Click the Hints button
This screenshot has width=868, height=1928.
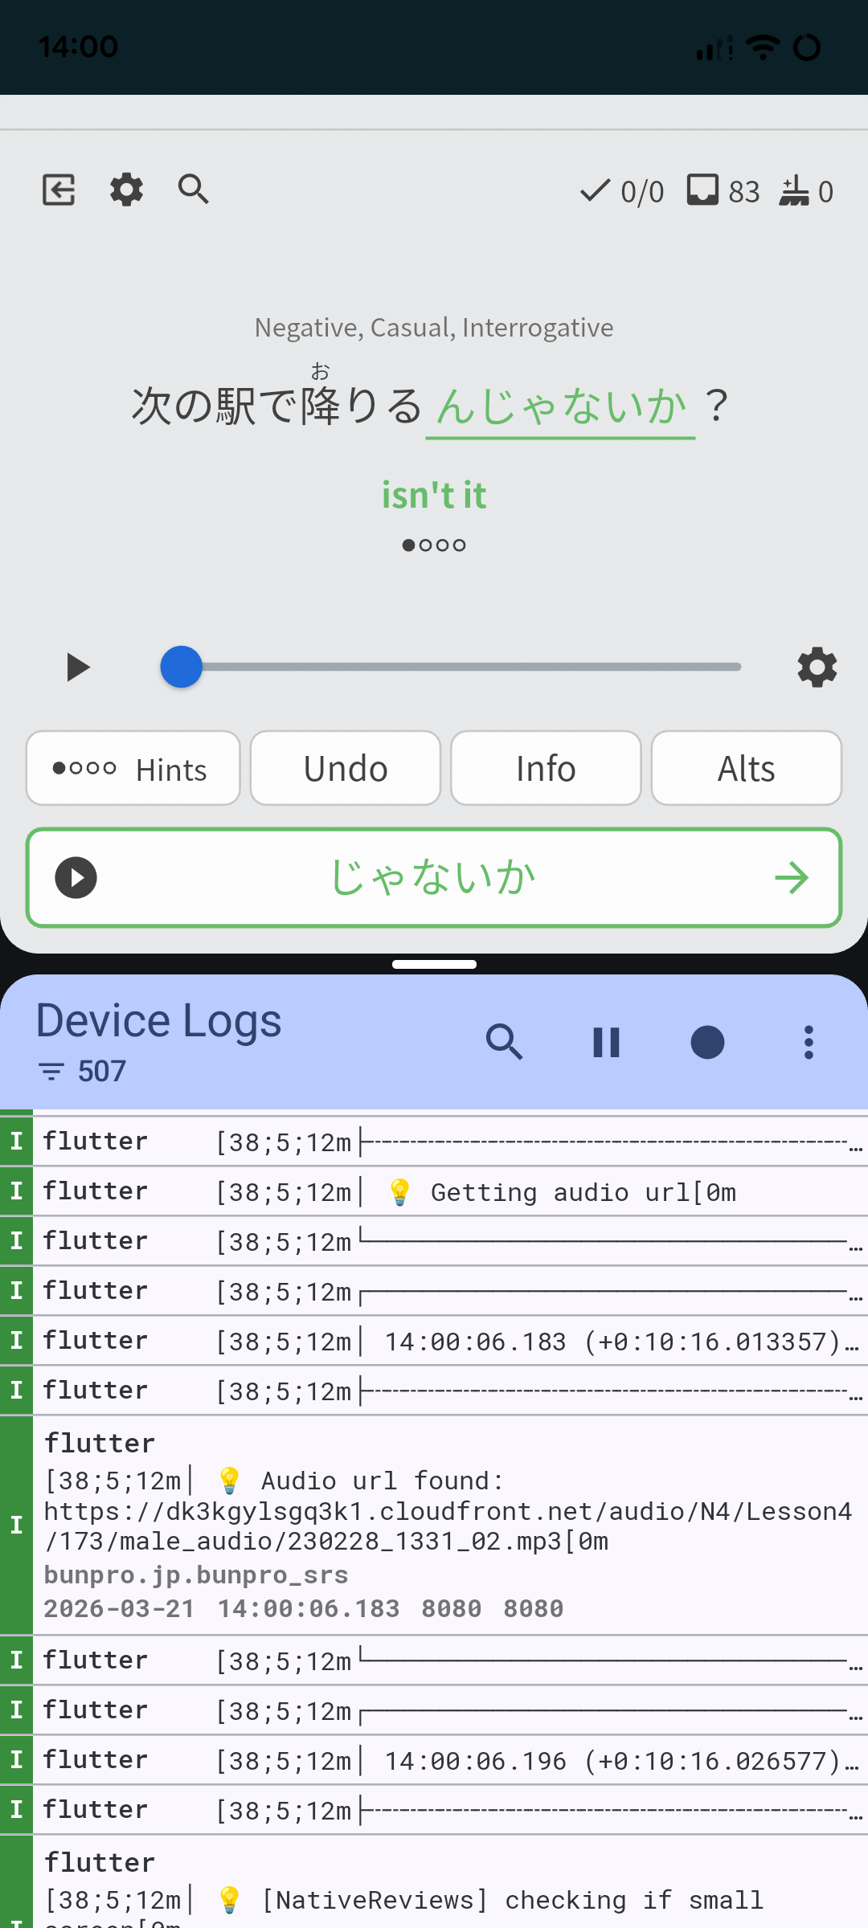point(133,769)
